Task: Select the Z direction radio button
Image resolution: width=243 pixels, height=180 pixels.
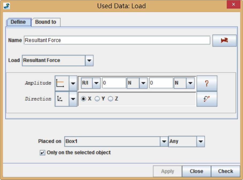Action: (x=111, y=99)
